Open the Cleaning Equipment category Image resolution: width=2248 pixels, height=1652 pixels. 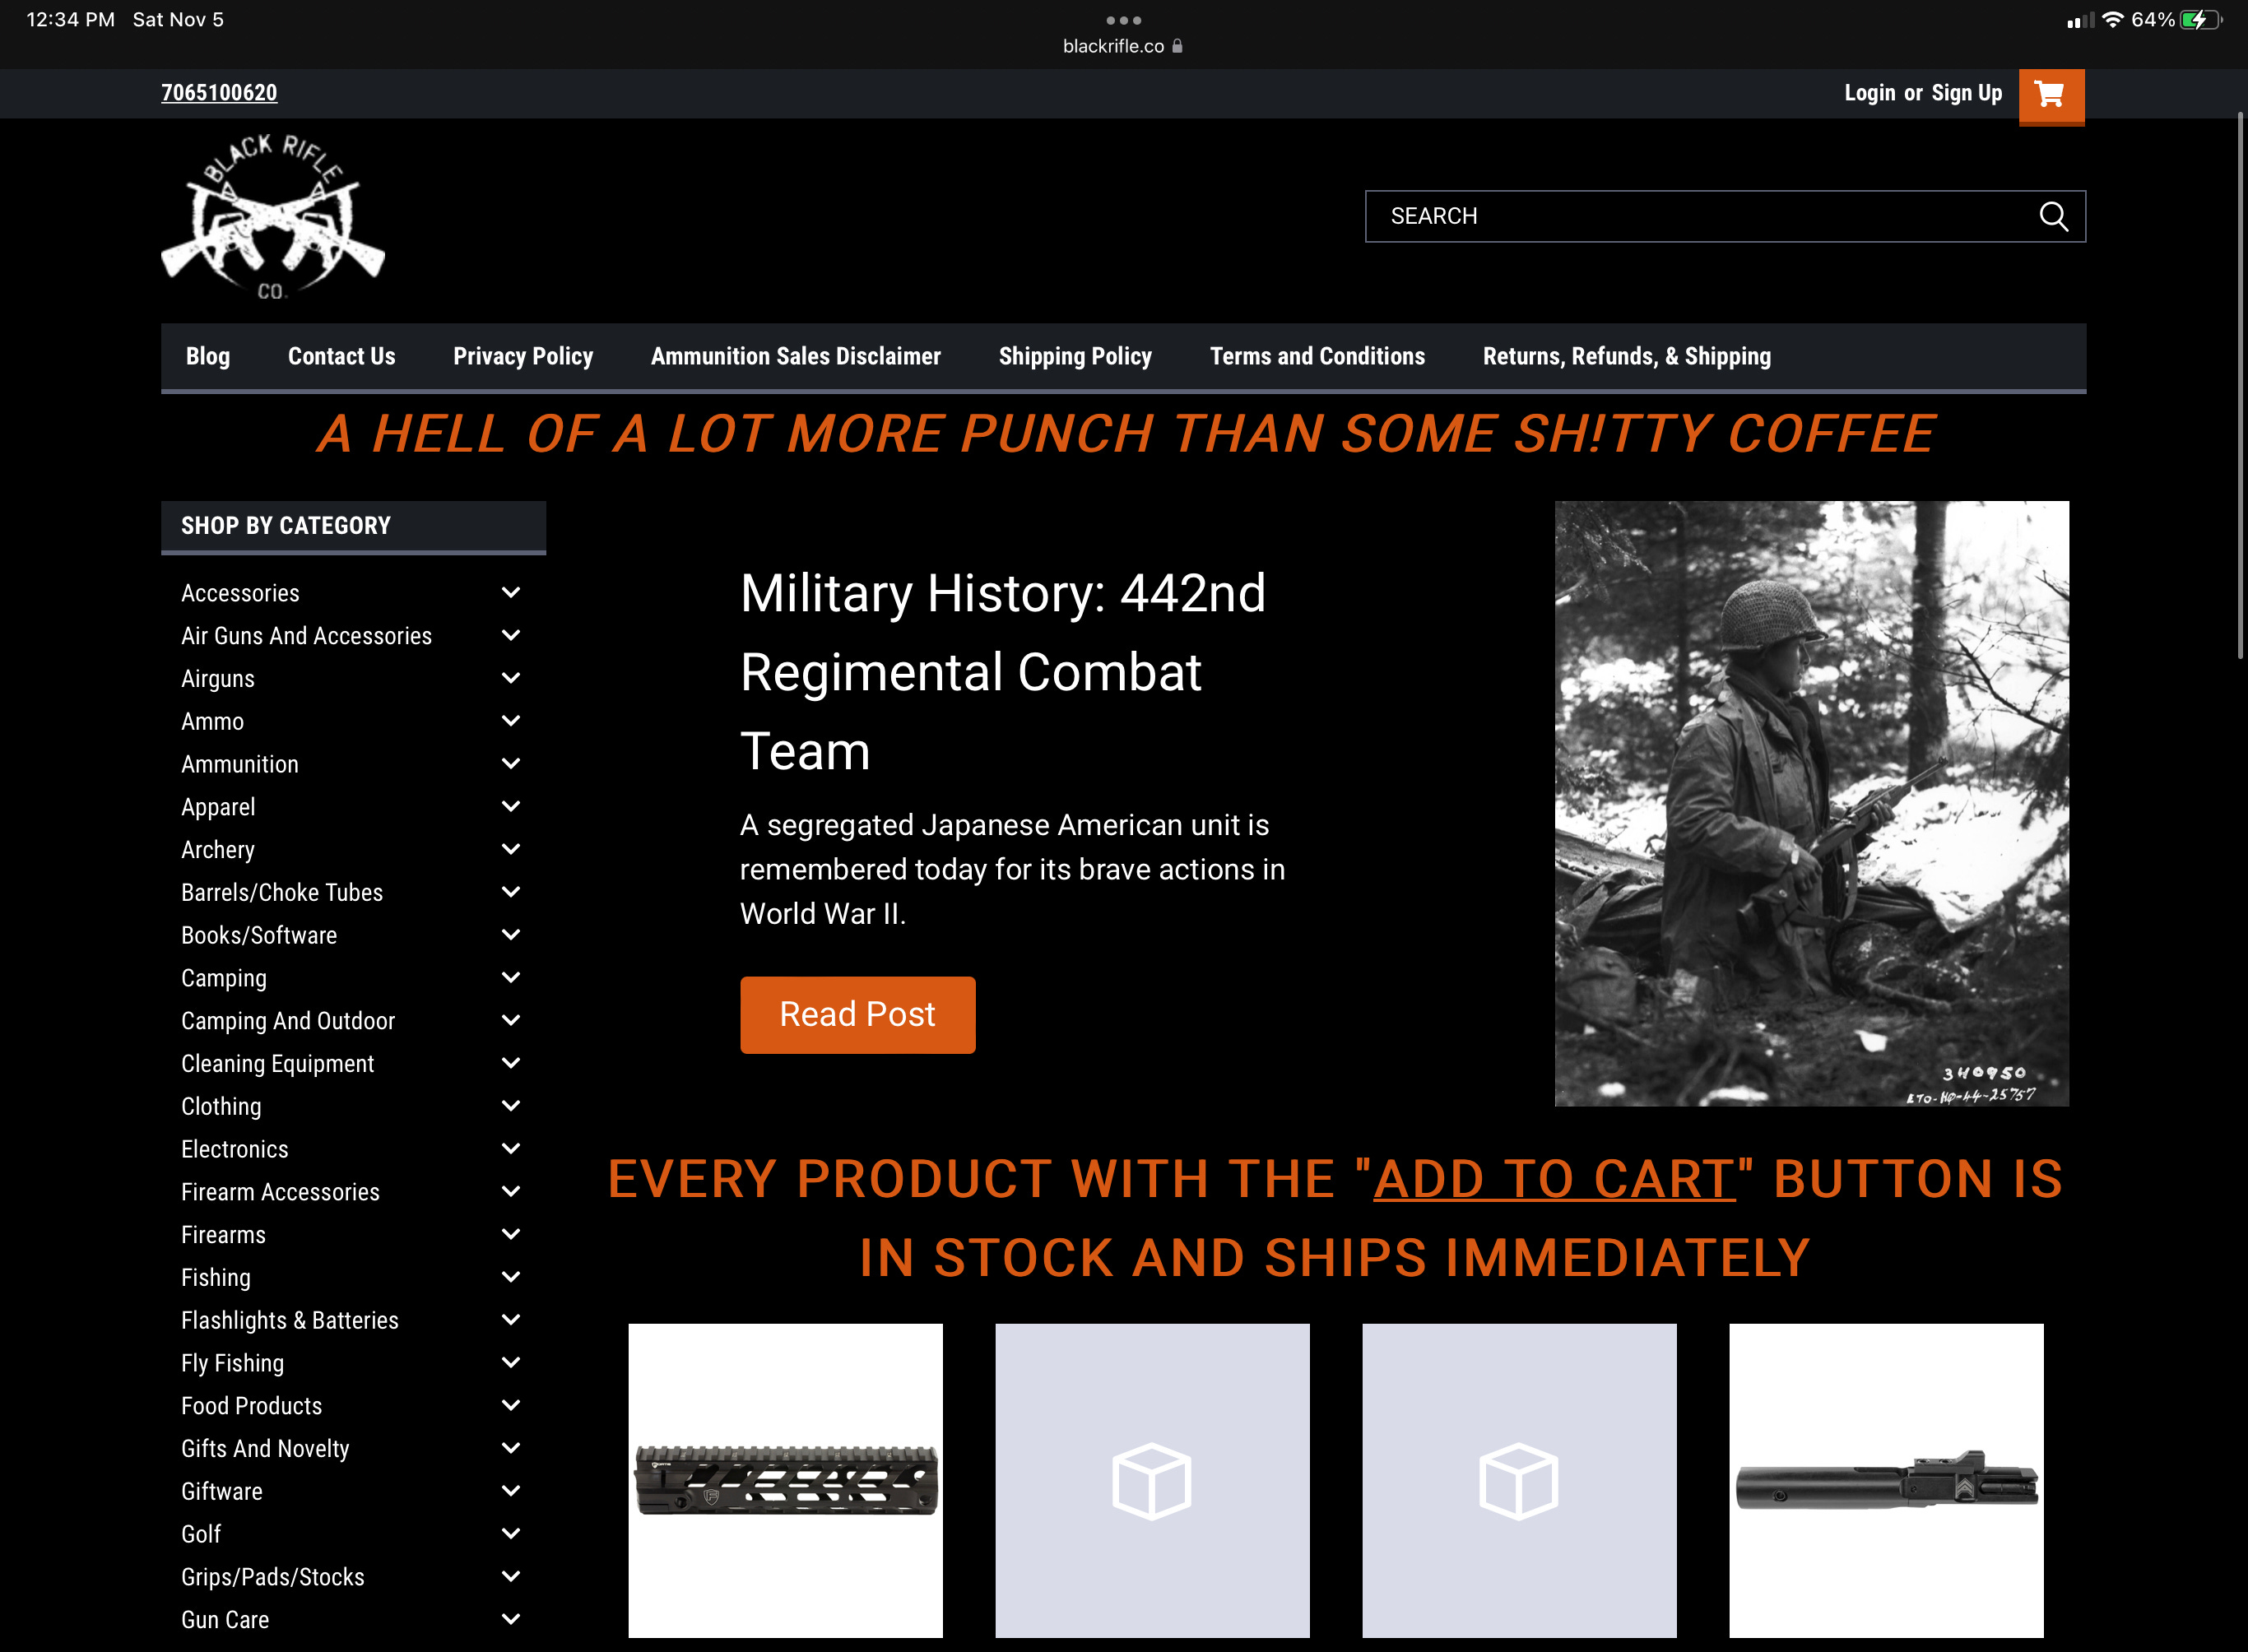click(278, 1063)
